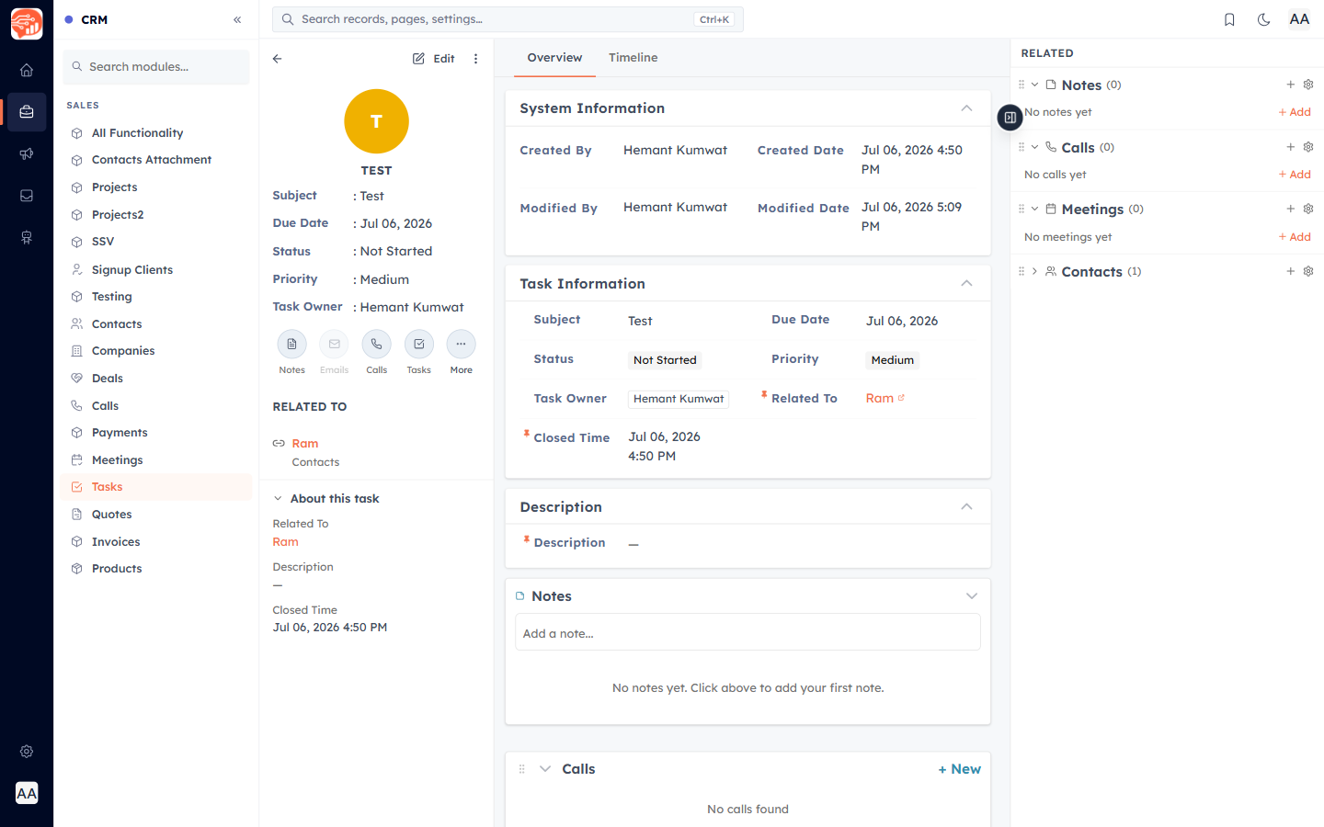This screenshot has height=827, width=1324.
Task: Collapse the Calls card chevron at bottom
Action: click(x=545, y=769)
